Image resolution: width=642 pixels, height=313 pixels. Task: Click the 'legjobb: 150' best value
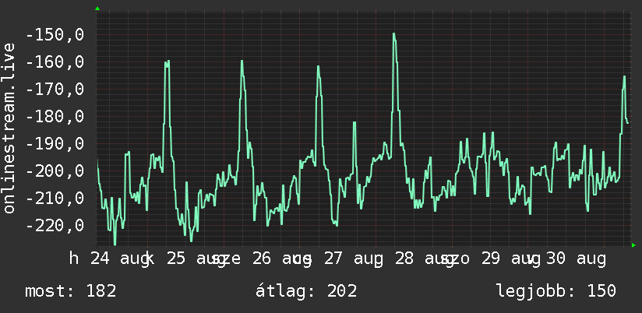pyautogui.click(x=556, y=291)
